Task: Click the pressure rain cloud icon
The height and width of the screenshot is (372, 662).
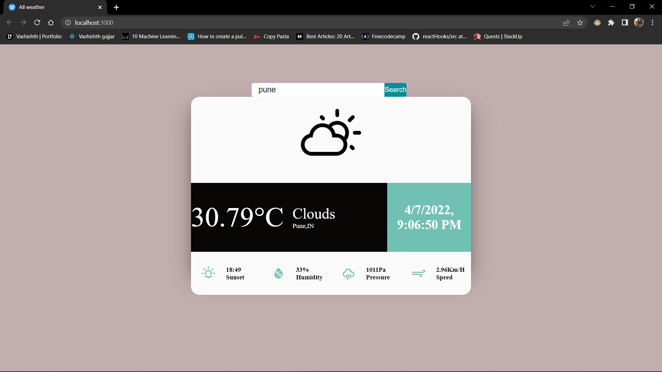Action: (348, 274)
